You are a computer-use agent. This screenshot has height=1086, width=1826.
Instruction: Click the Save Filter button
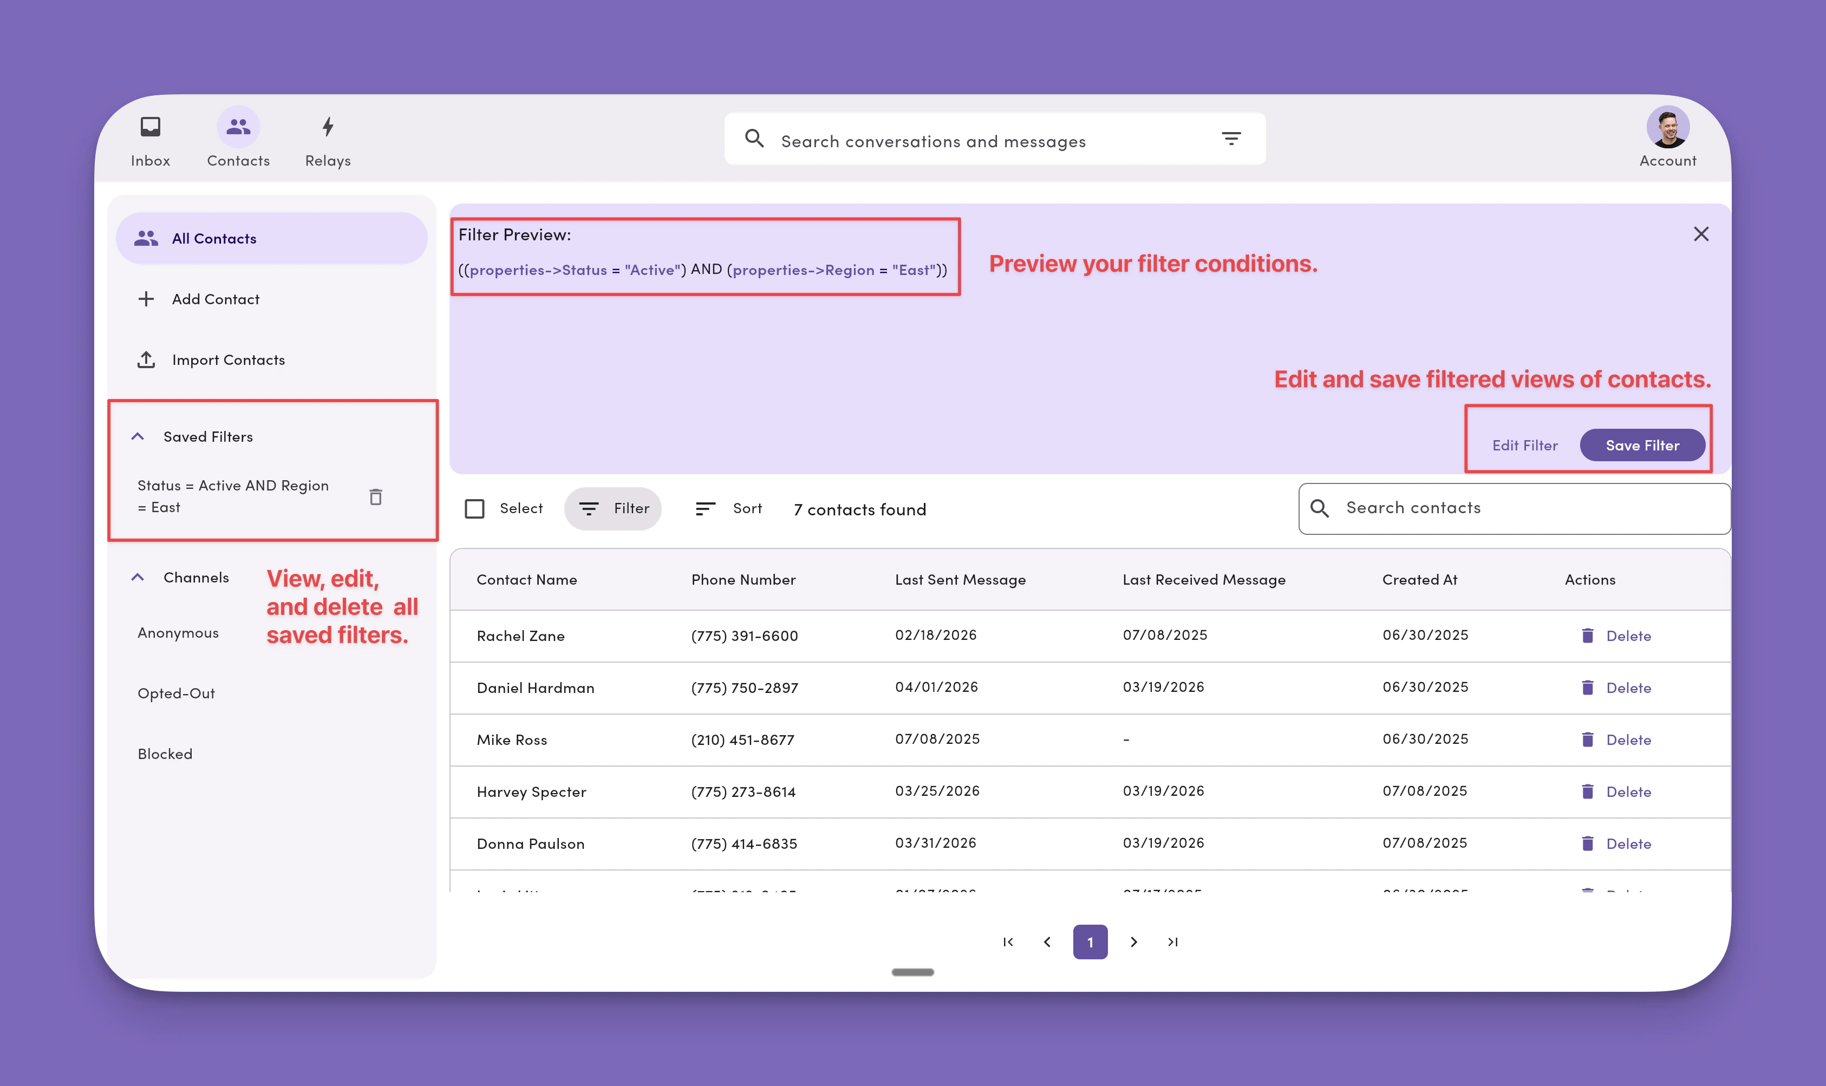pyautogui.click(x=1642, y=446)
